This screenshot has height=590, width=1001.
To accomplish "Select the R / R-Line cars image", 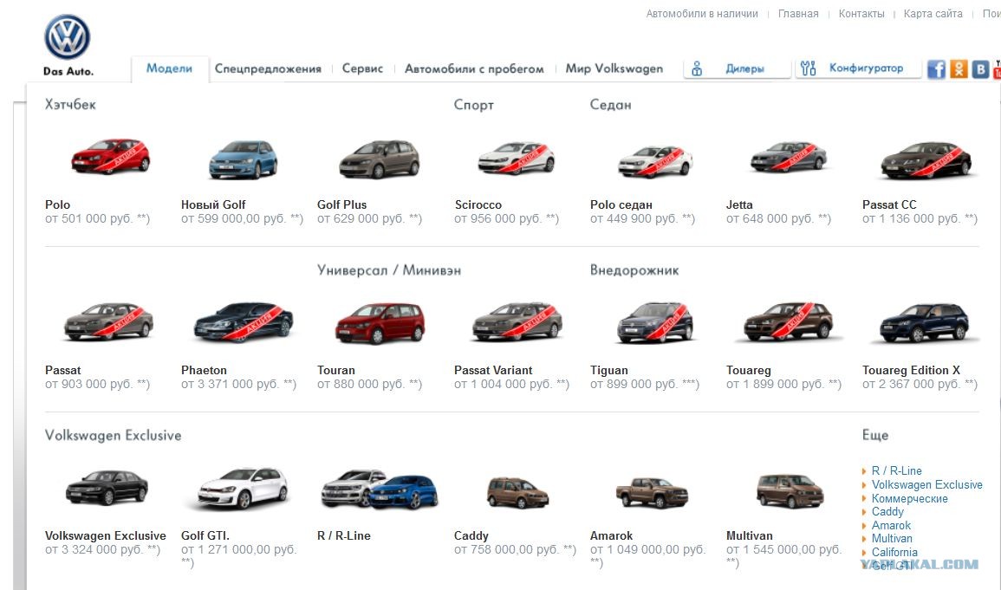I will [x=380, y=490].
